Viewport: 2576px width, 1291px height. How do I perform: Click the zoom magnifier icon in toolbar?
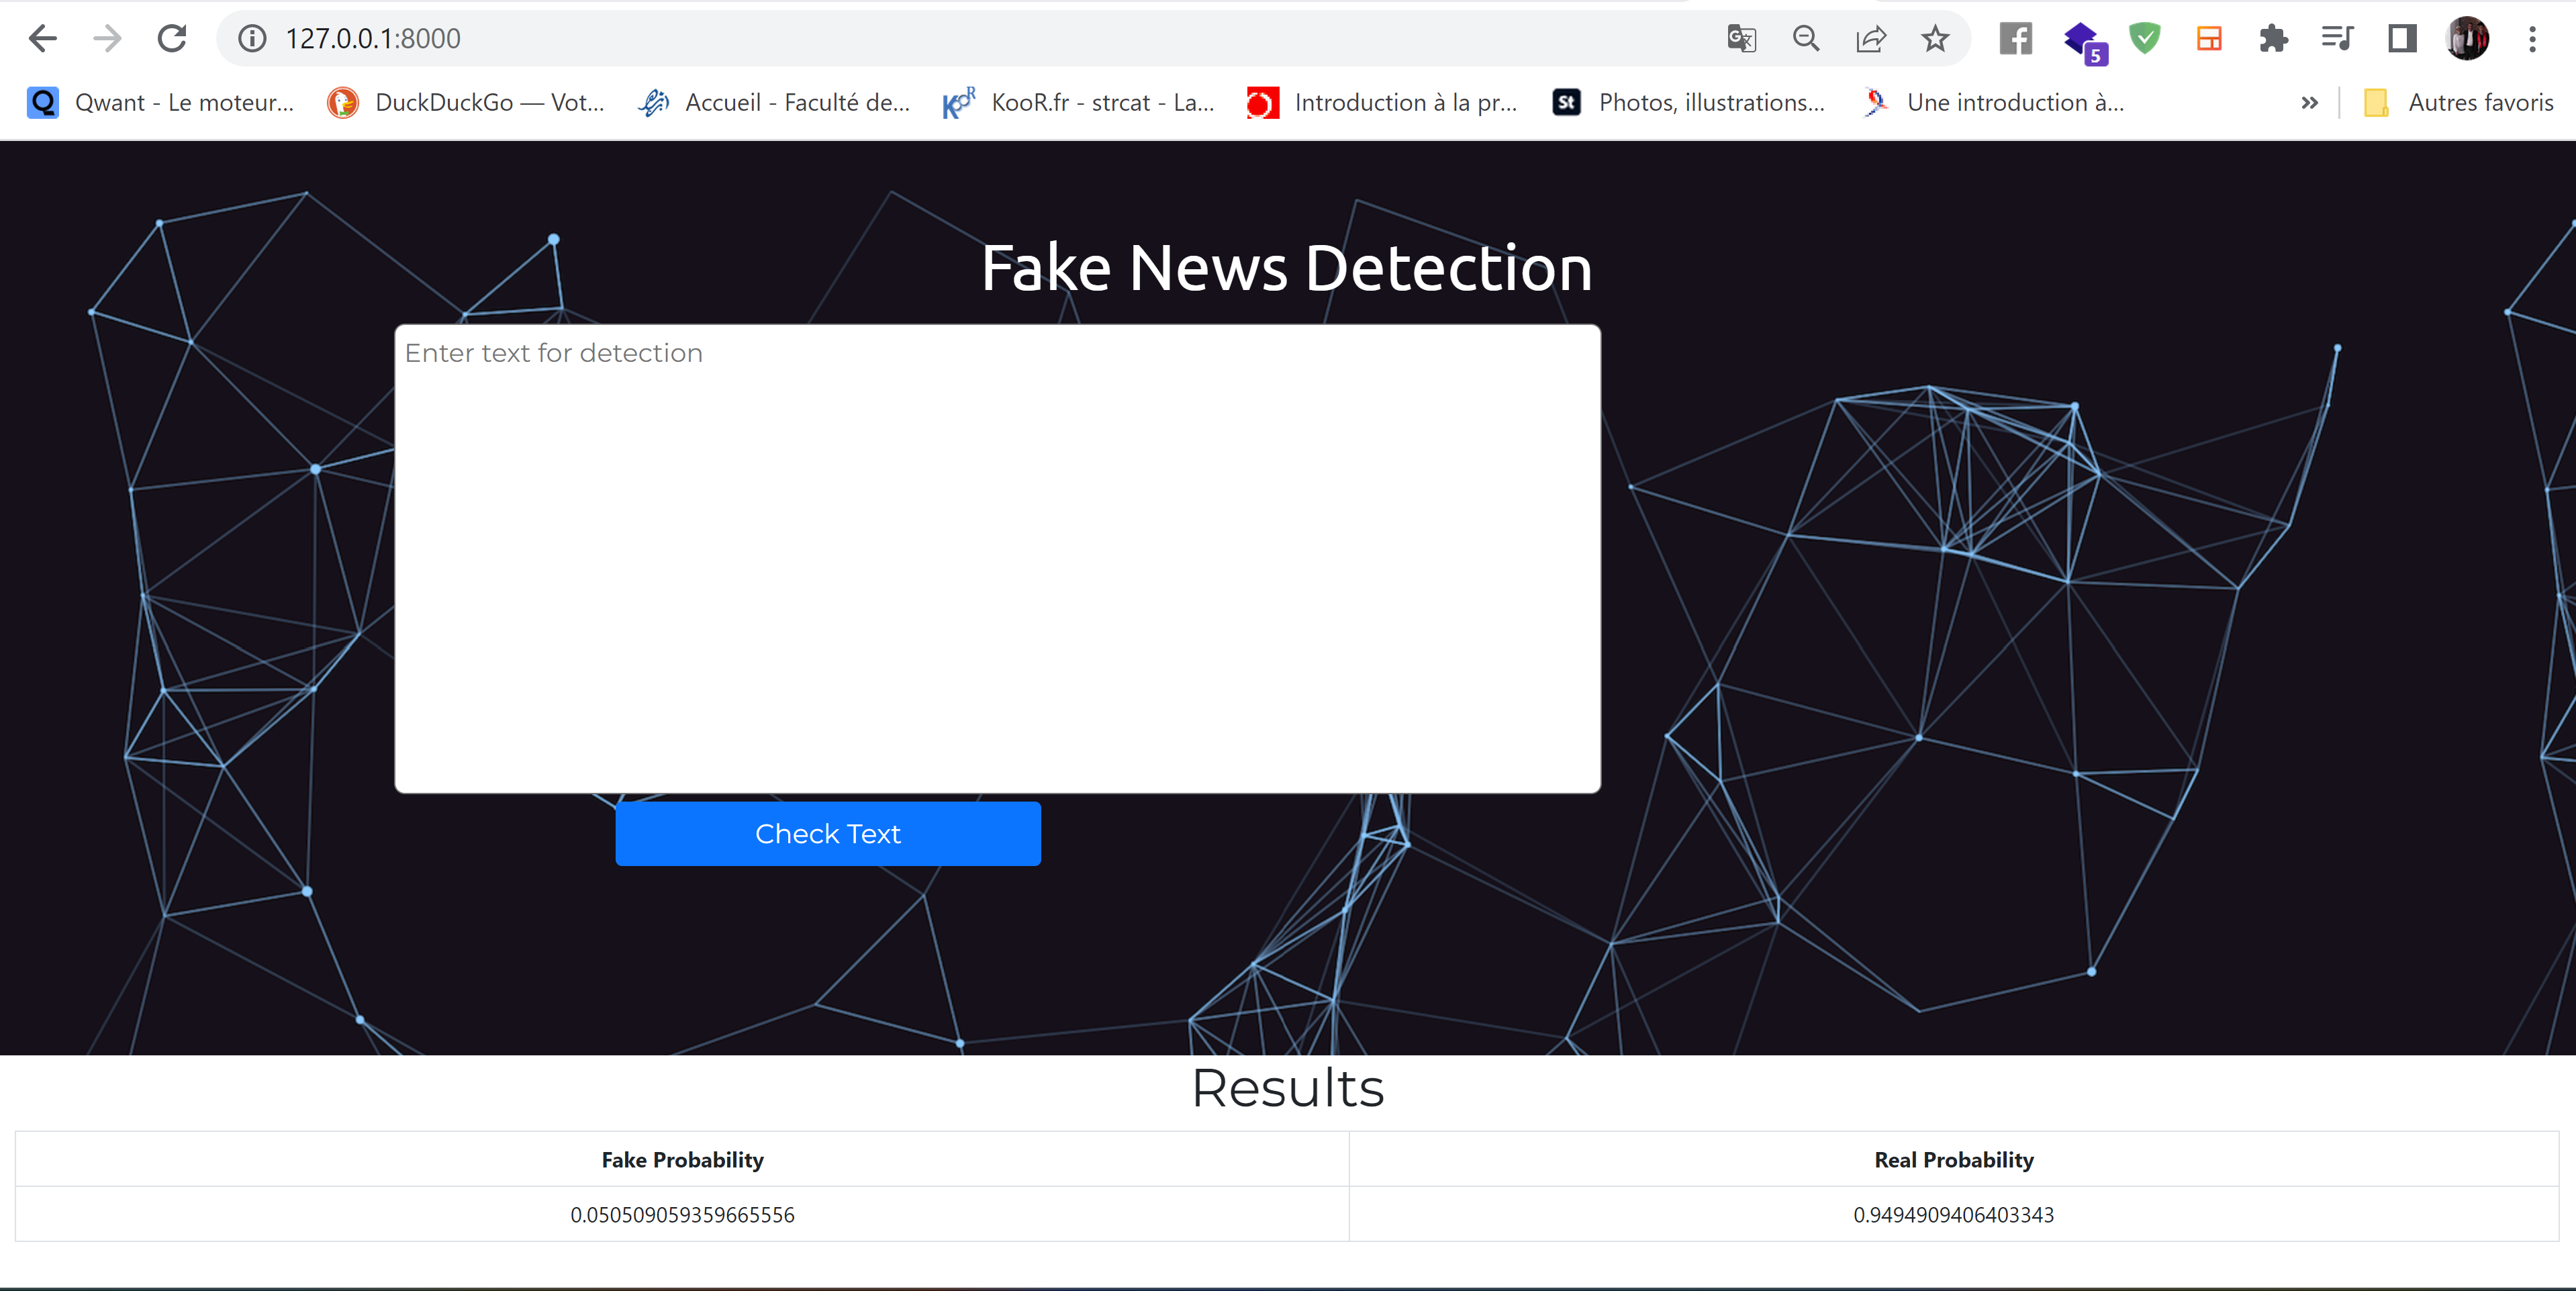[x=1806, y=38]
